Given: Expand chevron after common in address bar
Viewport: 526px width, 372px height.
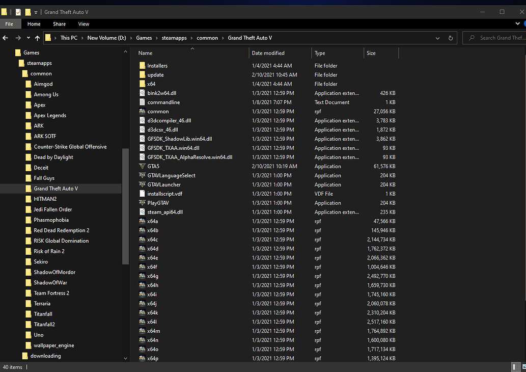Looking at the screenshot, I should 223,38.
